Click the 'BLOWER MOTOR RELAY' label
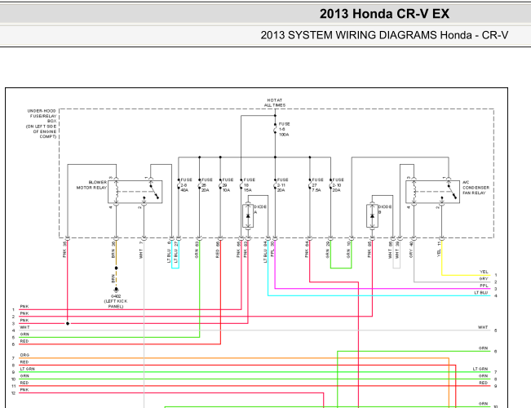531x408 pixels. (x=91, y=185)
